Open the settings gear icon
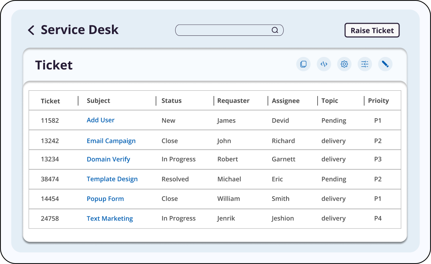 (x=344, y=64)
